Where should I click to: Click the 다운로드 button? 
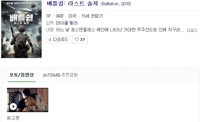58,39
